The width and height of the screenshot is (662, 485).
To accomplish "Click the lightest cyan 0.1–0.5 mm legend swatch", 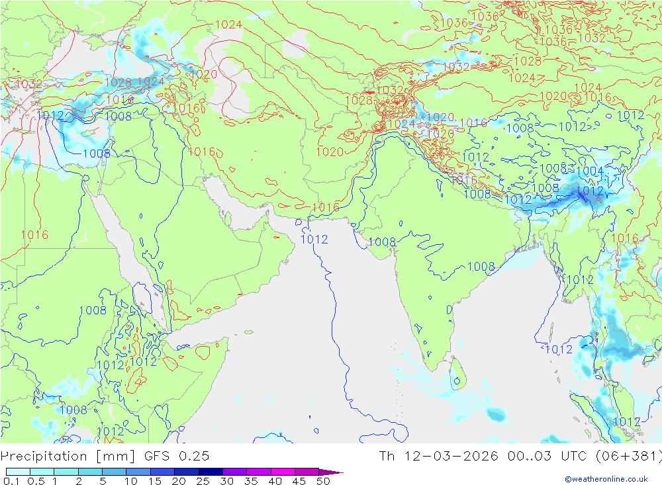I will [18, 472].
